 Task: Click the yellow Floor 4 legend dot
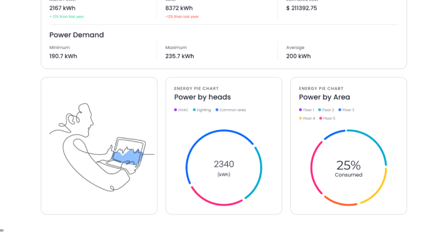(x=301, y=118)
